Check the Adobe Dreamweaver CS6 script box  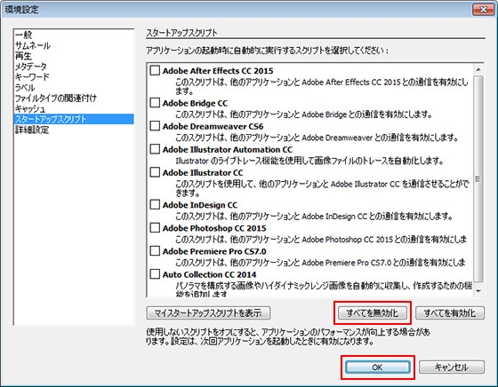(155, 126)
